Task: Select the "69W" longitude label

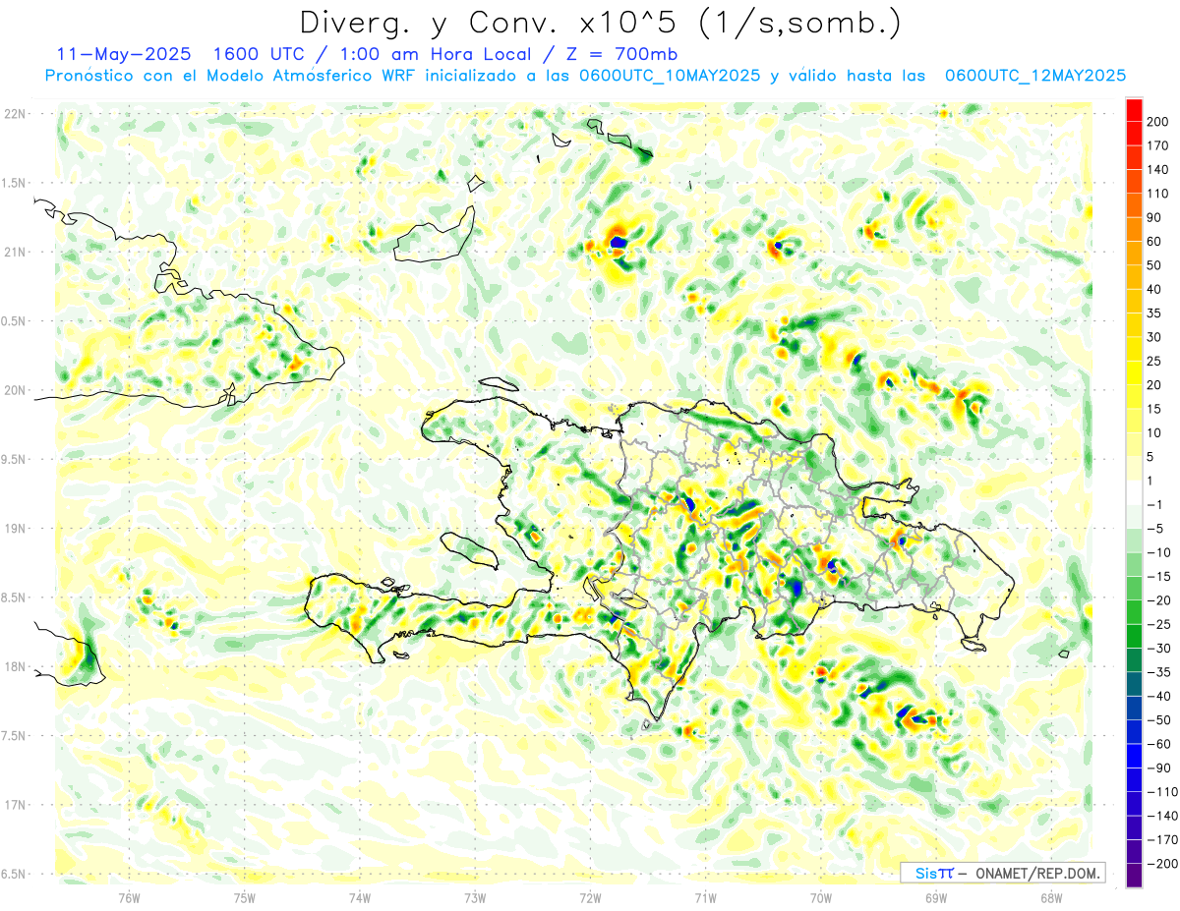Action: tap(935, 896)
